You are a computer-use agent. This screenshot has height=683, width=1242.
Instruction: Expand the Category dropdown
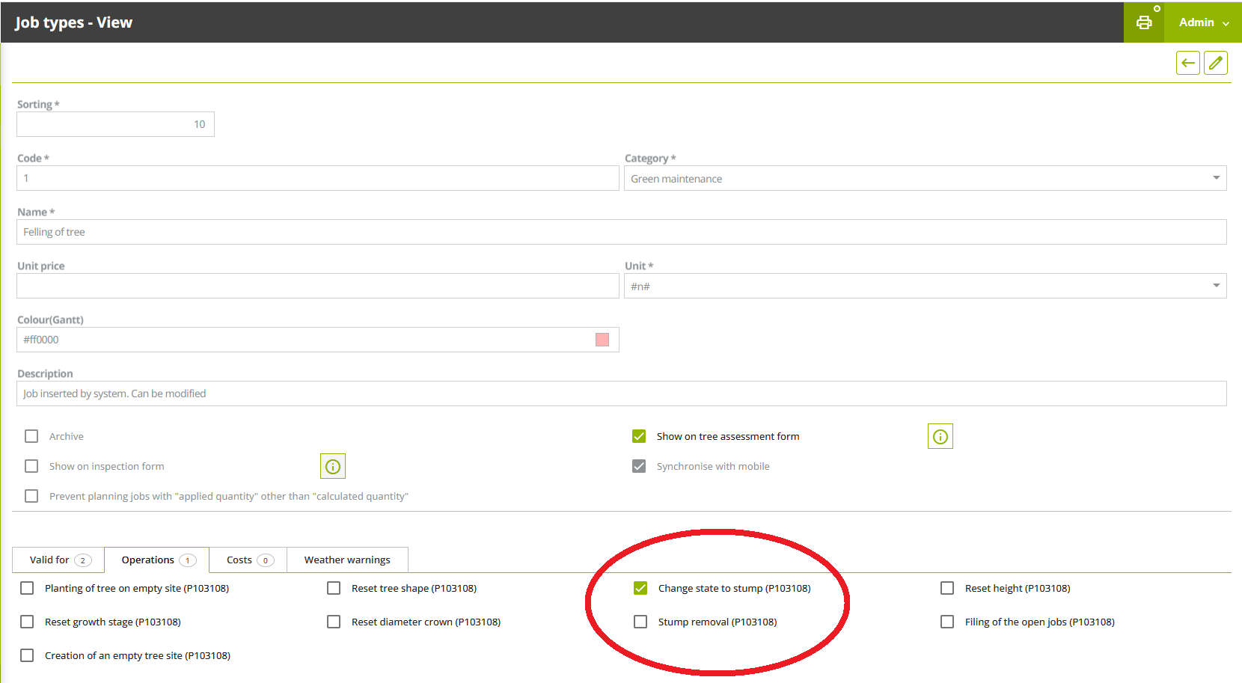click(x=1216, y=178)
